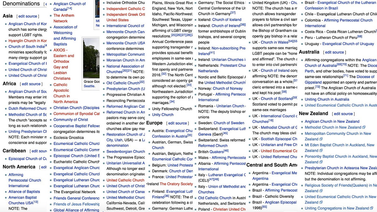Open Community of Christ link
This screenshot has width=377, height=212.
point(71,119)
